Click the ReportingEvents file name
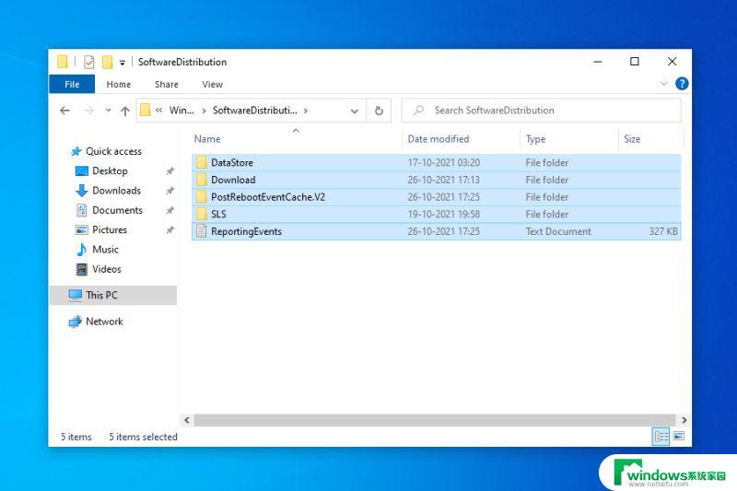This screenshot has height=491, width=737. [x=246, y=231]
